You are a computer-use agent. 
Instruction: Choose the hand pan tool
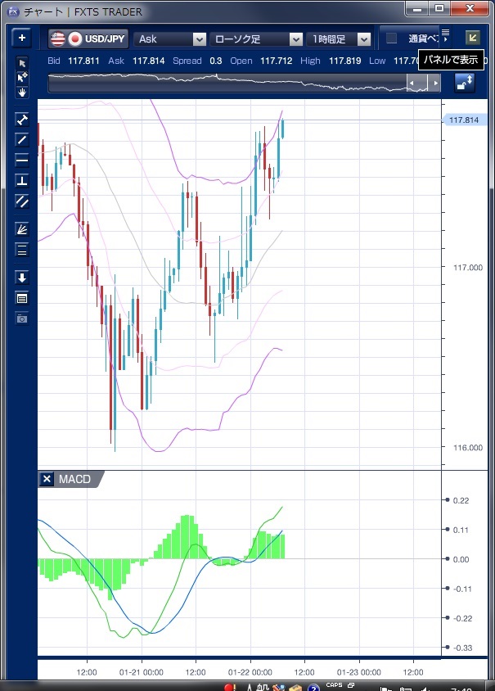pos(22,92)
